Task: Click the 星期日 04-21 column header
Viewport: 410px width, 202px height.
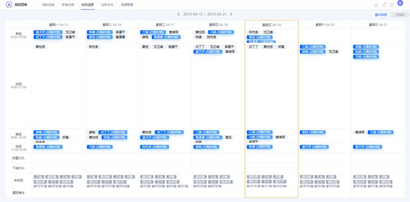Action: coord(378,25)
